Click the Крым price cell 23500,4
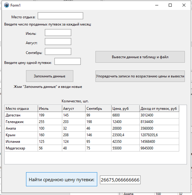The image size is (192, 195). coord(125,135)
